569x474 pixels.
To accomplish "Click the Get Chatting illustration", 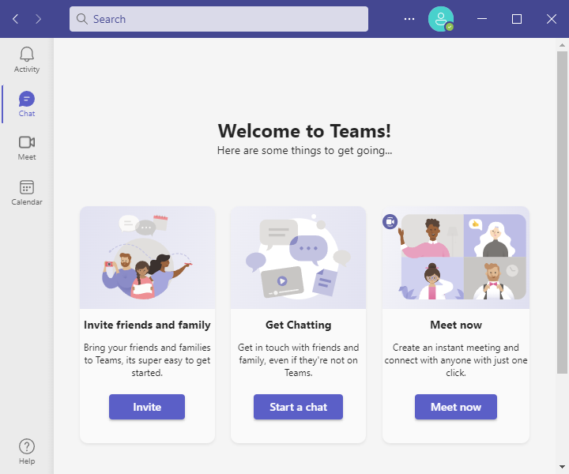I will pyautogui.click(x=298, y=258).
